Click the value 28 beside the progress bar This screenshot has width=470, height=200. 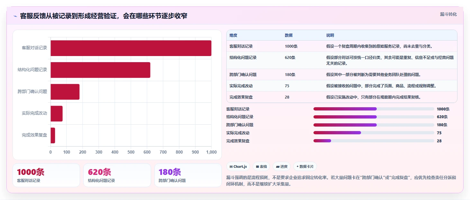(x=439, y=141)
